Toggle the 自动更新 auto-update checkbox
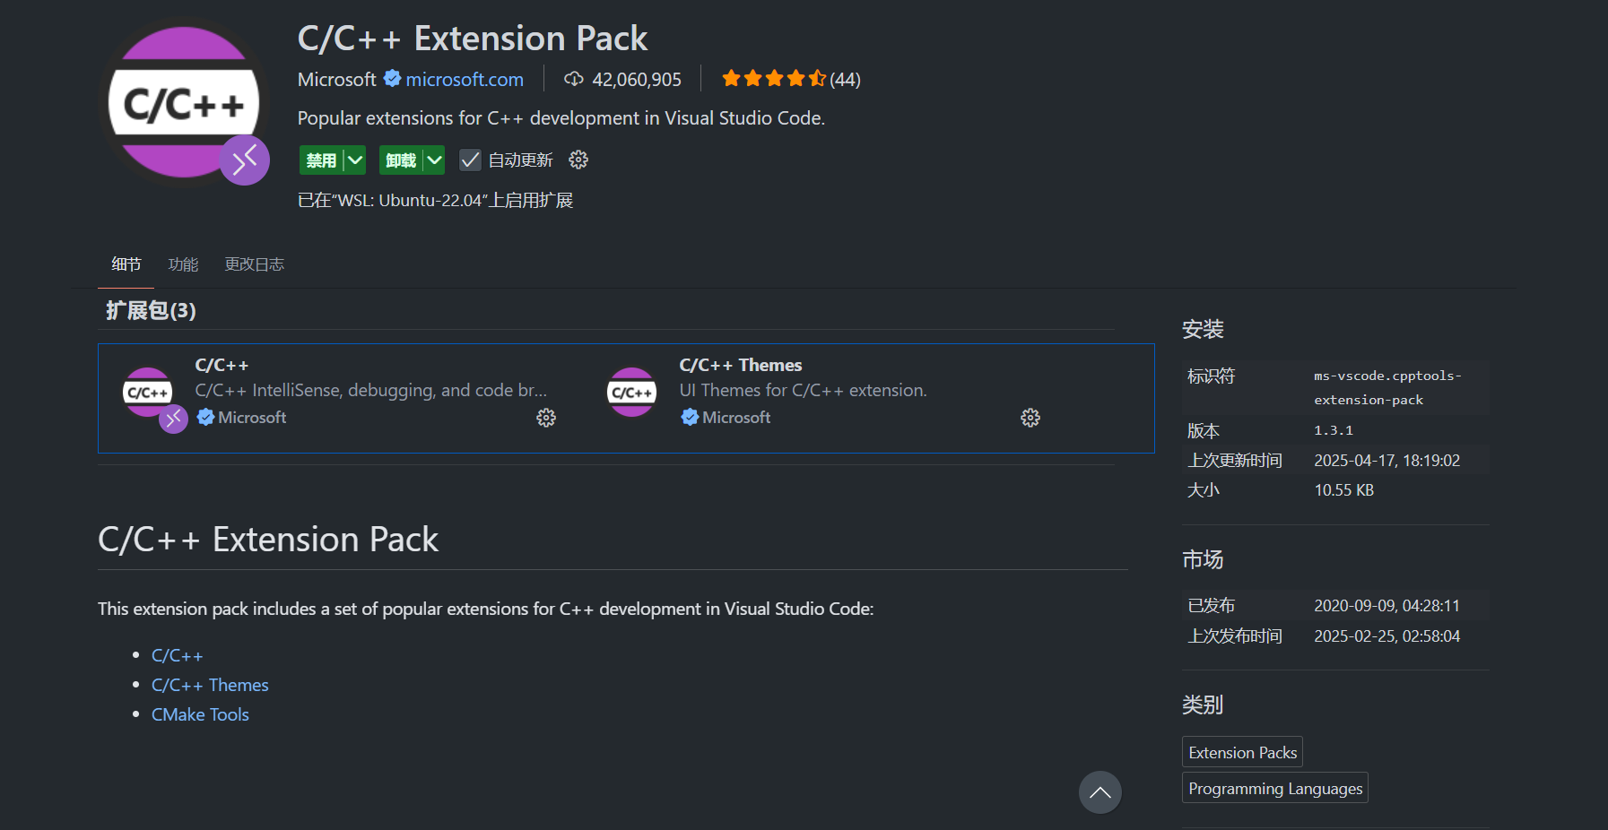 tap(470, 160)
